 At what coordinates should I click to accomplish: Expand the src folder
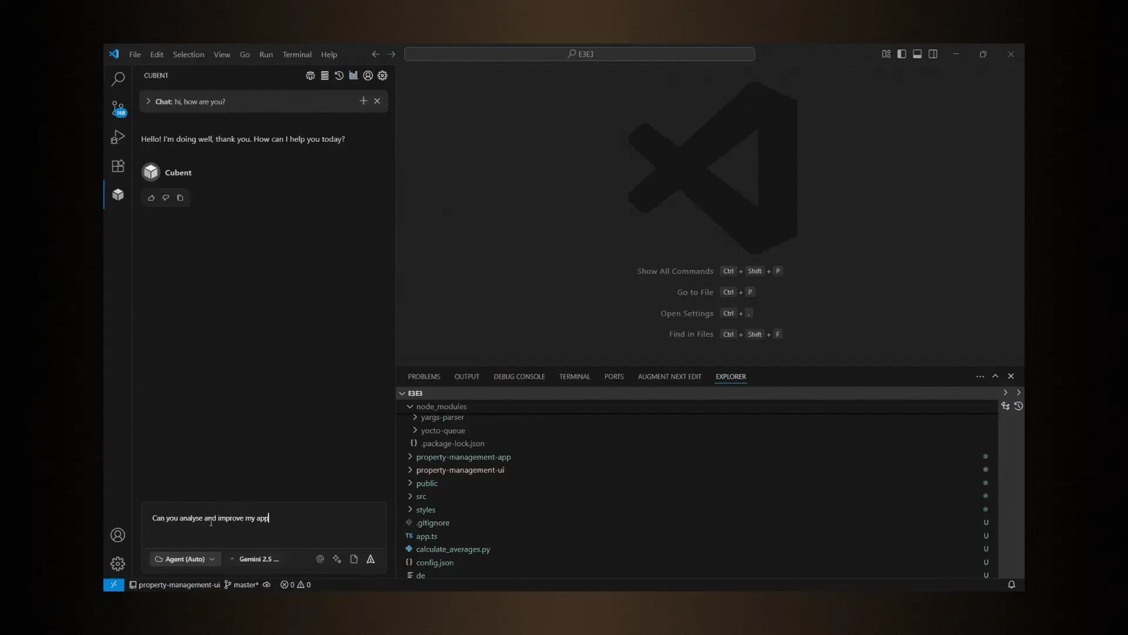click(x=409, y=496)
